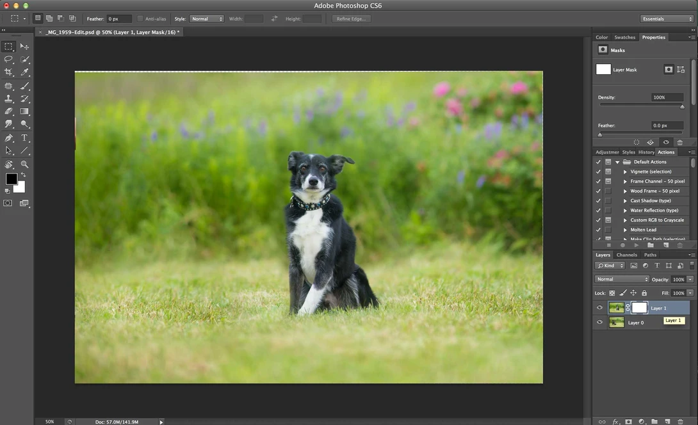Create new adjustment layer from Layers panel bottom
The height and width of the screenshot is (425, 698).
[642, 421]
